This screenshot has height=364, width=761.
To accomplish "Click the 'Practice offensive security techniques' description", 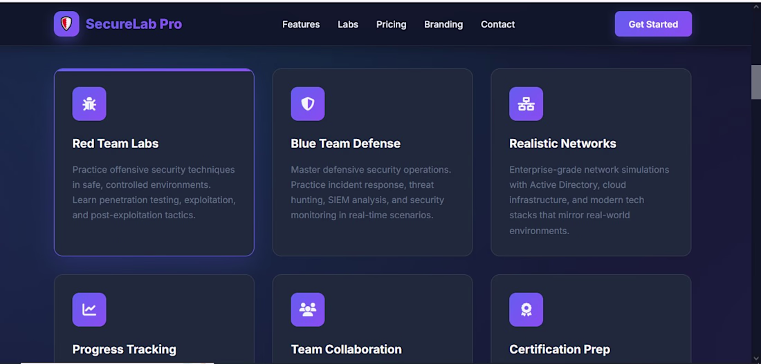I will 154,192.
